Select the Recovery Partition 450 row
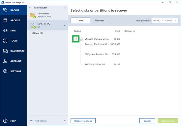This screenshot has width=181, height=126. [97, 44]
